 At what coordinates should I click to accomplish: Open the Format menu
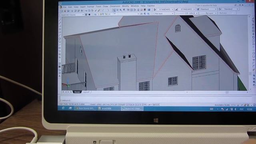90,7
